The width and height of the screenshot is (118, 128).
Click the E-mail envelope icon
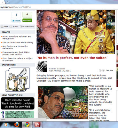[x=11, y=27]
